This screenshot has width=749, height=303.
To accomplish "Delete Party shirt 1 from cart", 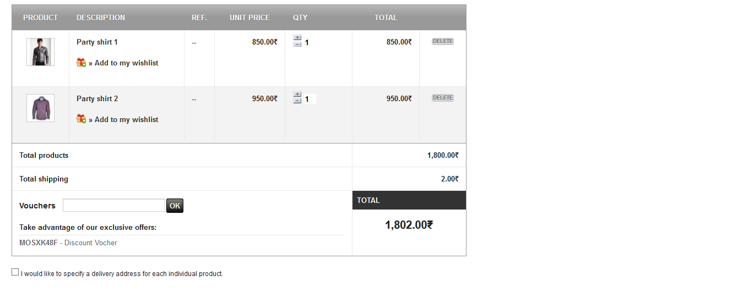I will pyautogui.click(x=442, y=41).
